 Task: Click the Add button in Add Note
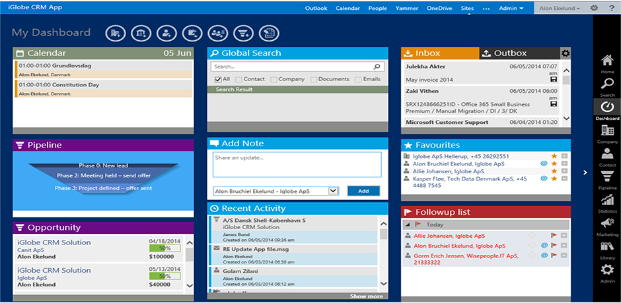click(363, 191)
